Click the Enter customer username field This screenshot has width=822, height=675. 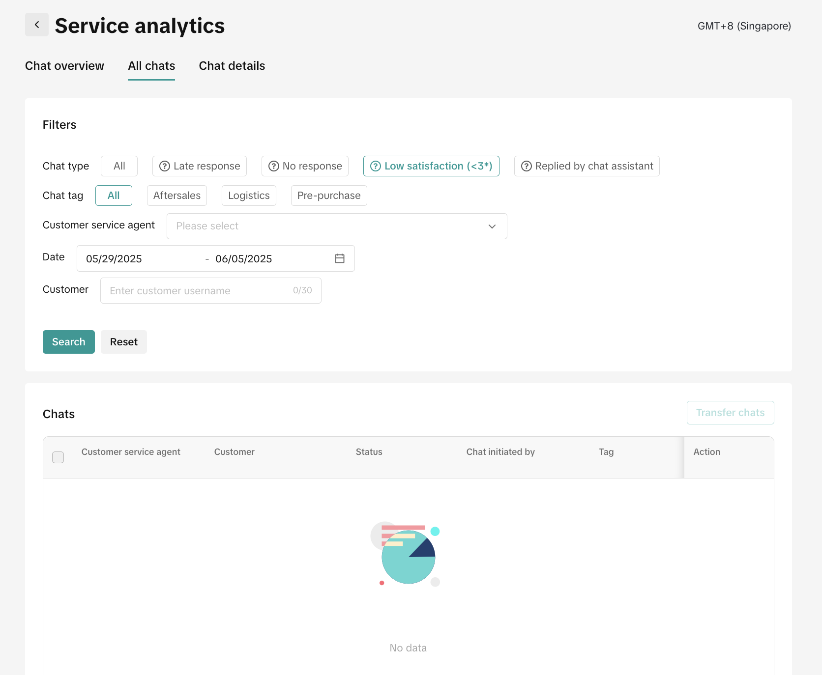(197, 291)
